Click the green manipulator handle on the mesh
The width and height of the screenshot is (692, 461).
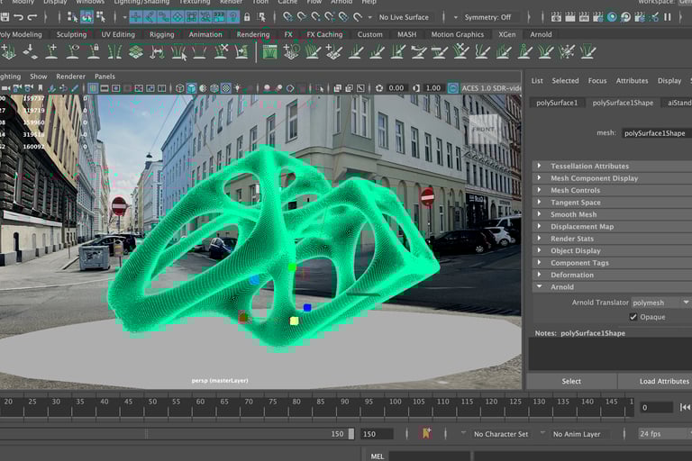click(292, 267)
